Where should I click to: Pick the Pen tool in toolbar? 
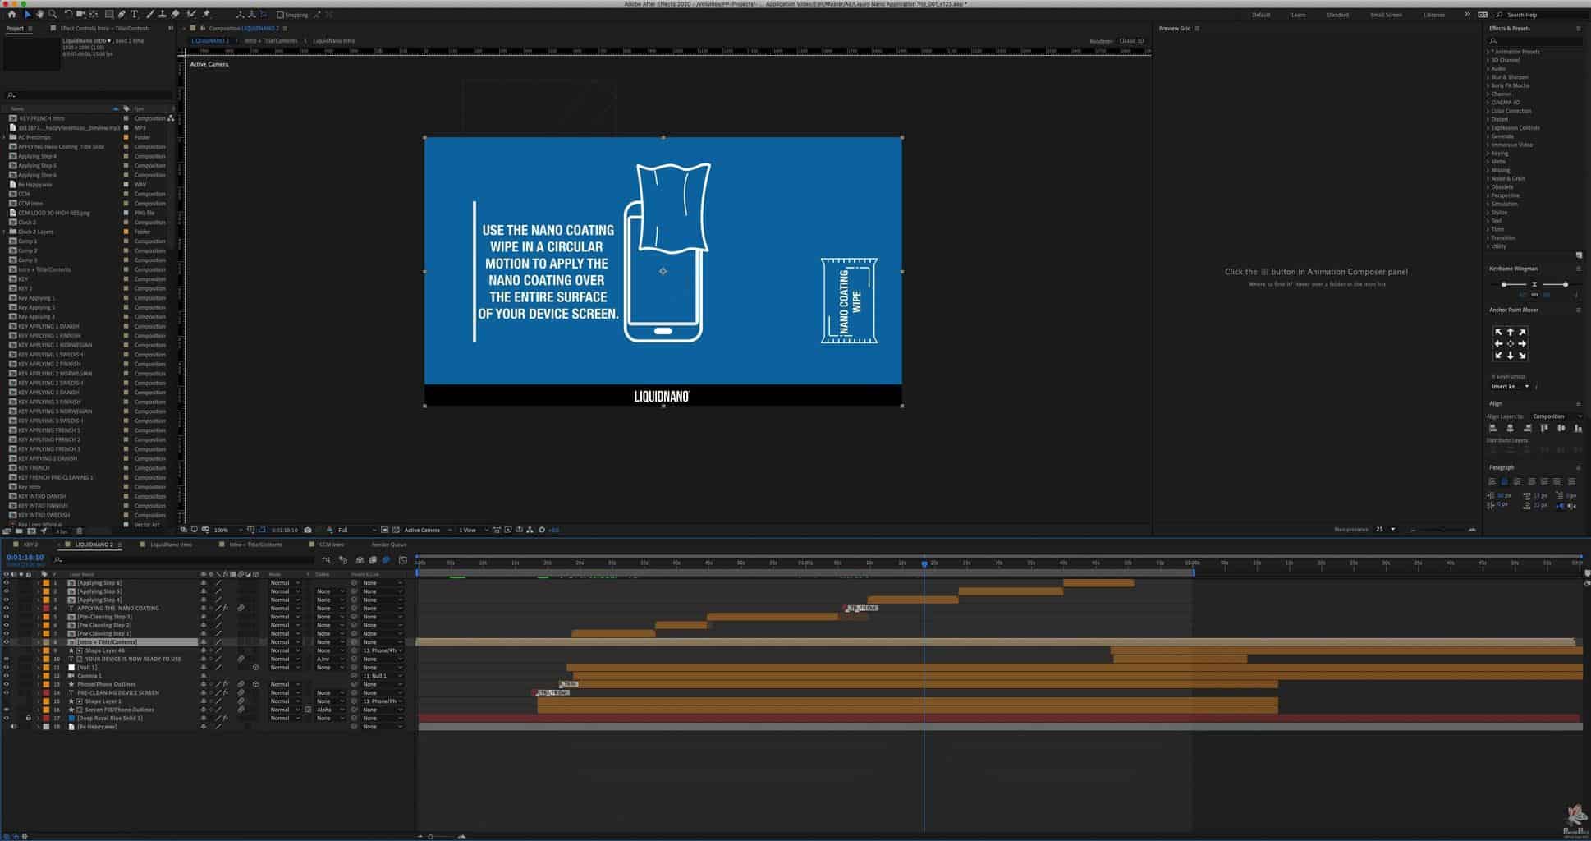pyautogui.click(x=122, y=14)
